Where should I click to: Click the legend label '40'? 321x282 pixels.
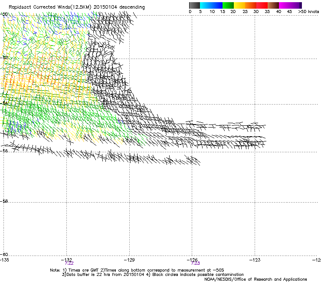[278, 12]
